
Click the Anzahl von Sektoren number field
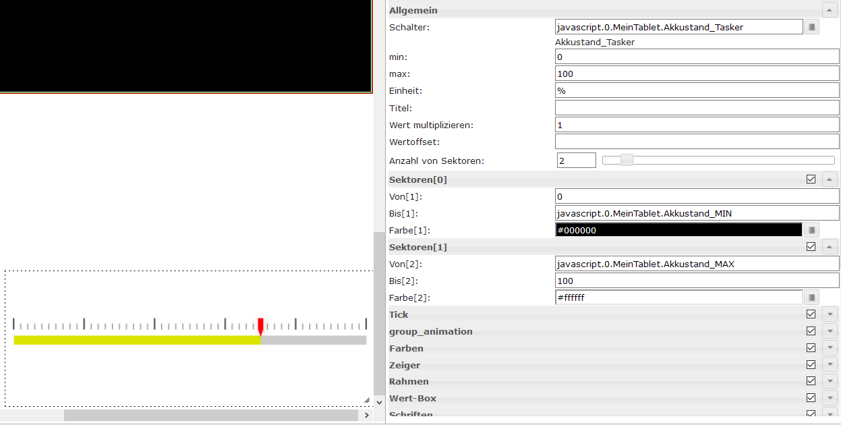click(577, 161)
